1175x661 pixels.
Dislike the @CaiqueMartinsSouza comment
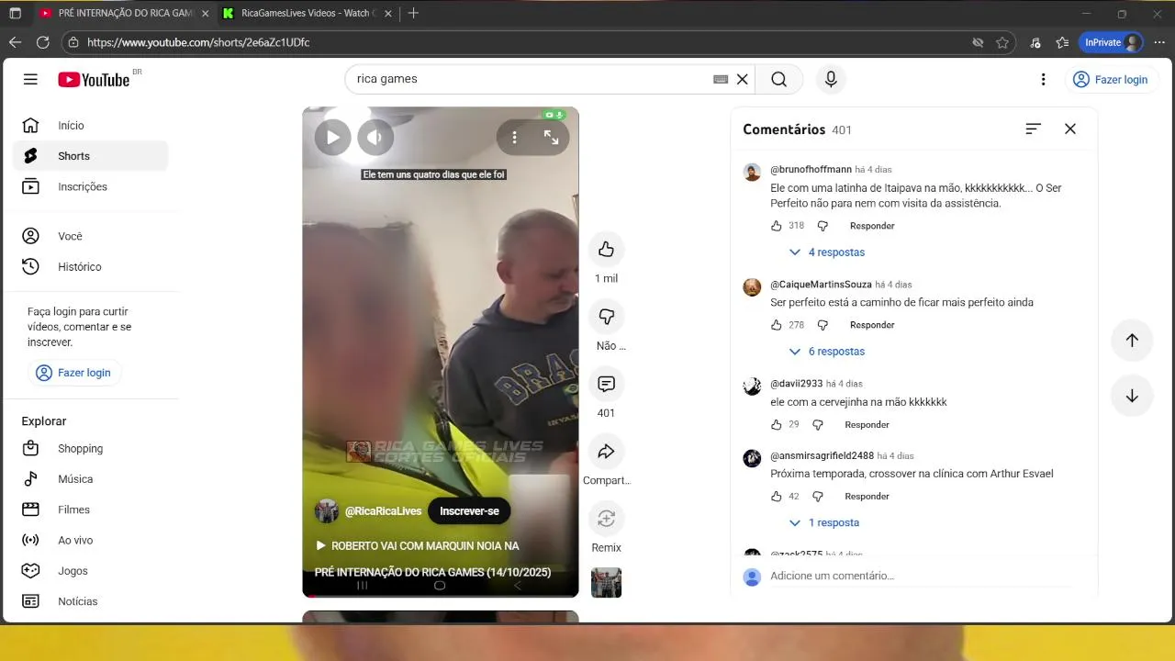click(822, 325)
